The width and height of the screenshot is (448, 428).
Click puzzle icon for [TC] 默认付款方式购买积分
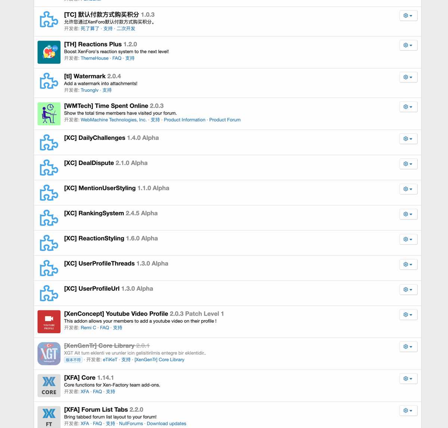49,19
